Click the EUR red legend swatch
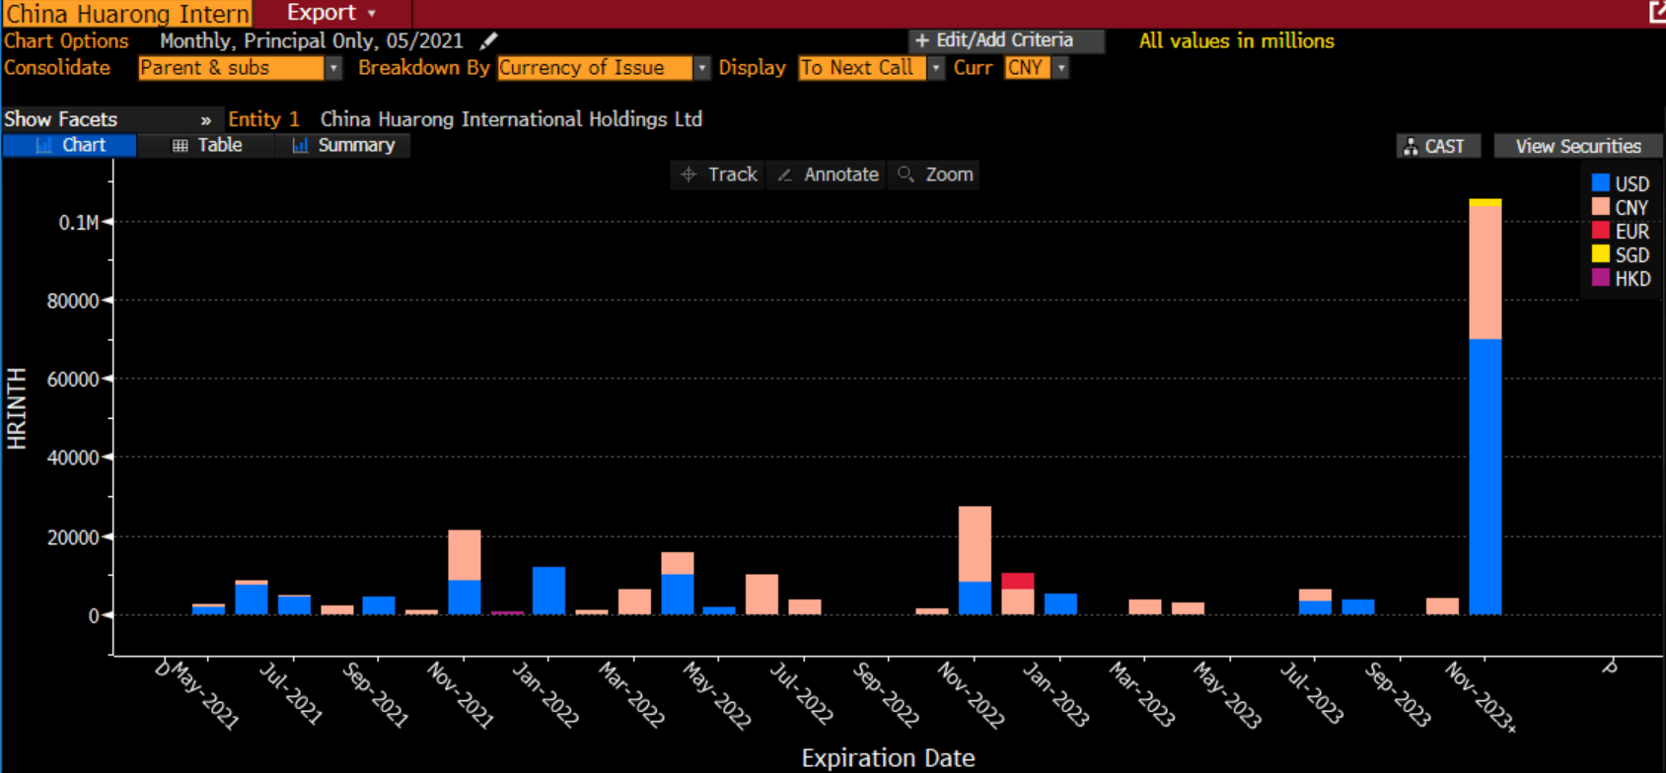 1600,231
